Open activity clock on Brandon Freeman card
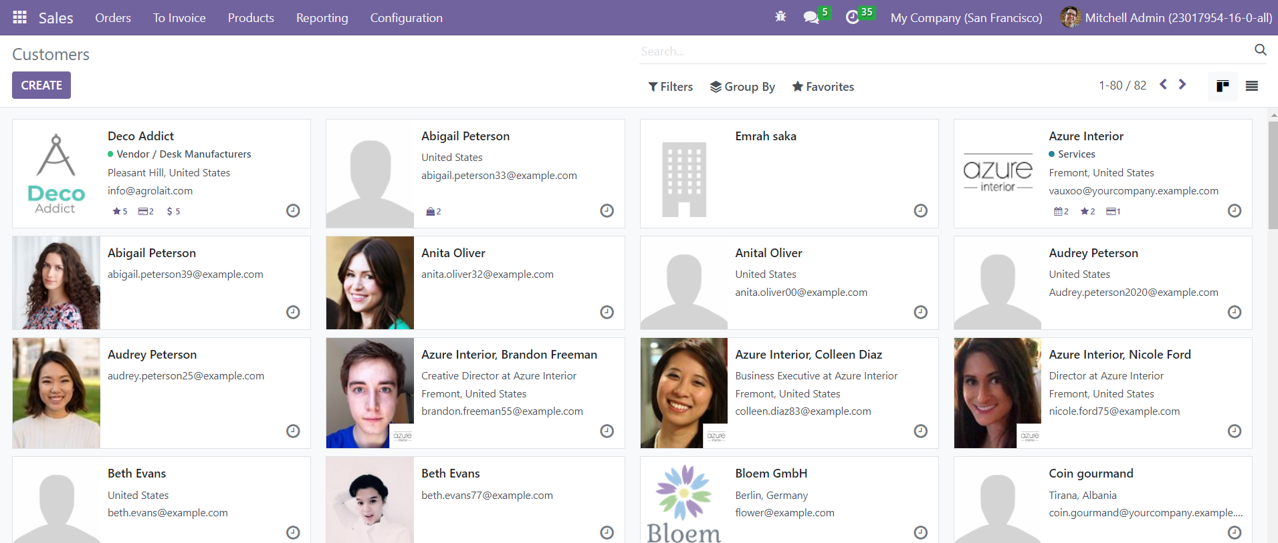Screen dimensions: 1278x543 (607, 431)
